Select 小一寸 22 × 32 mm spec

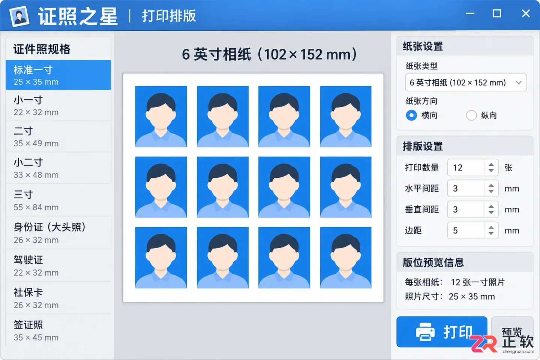pos(58,106)
